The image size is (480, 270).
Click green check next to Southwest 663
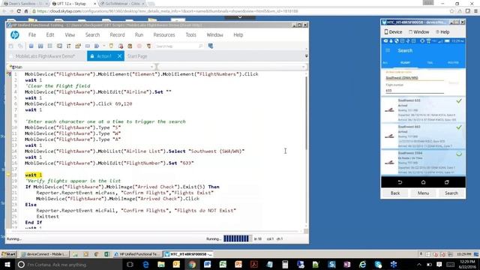tap(459, 127)
